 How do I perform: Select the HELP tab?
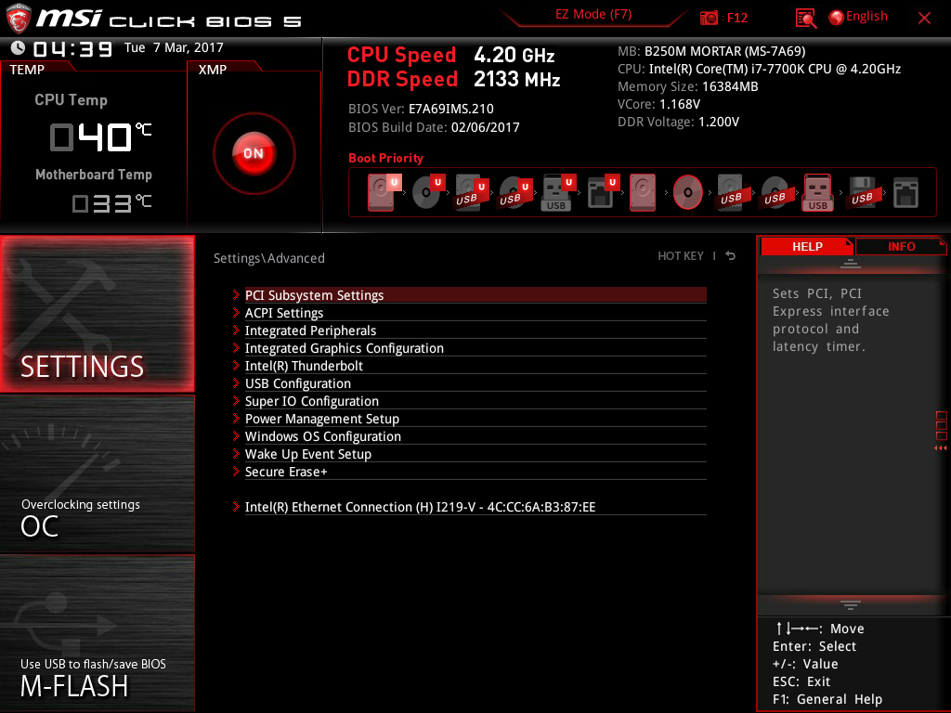pyautogui.click(x=806, y=246)
